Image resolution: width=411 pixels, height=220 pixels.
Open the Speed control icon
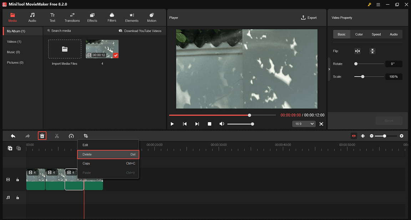tap(71, 136)
